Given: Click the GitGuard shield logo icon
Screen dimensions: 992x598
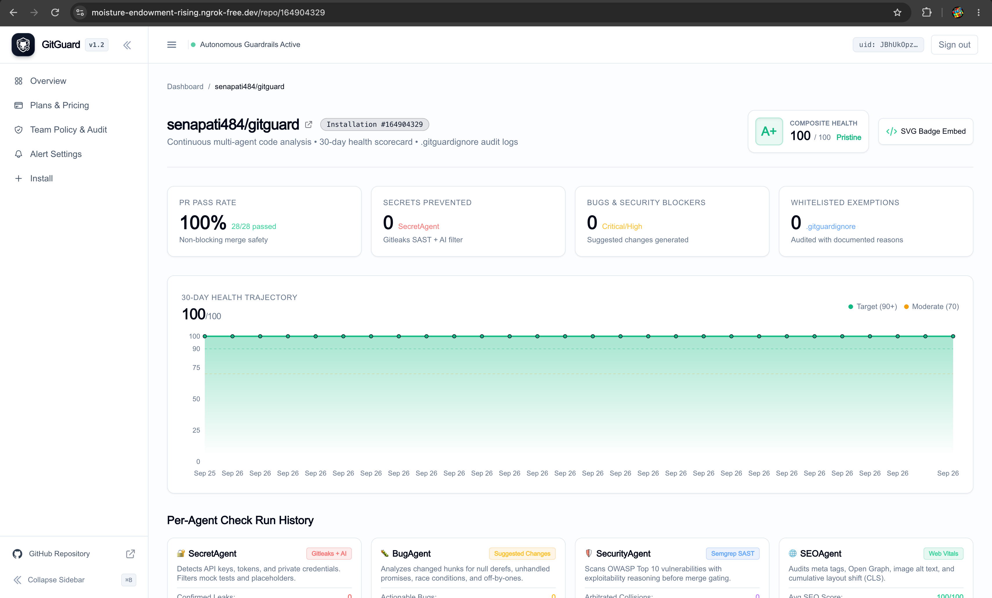Looking at the screenshot, I should (23, 45).
